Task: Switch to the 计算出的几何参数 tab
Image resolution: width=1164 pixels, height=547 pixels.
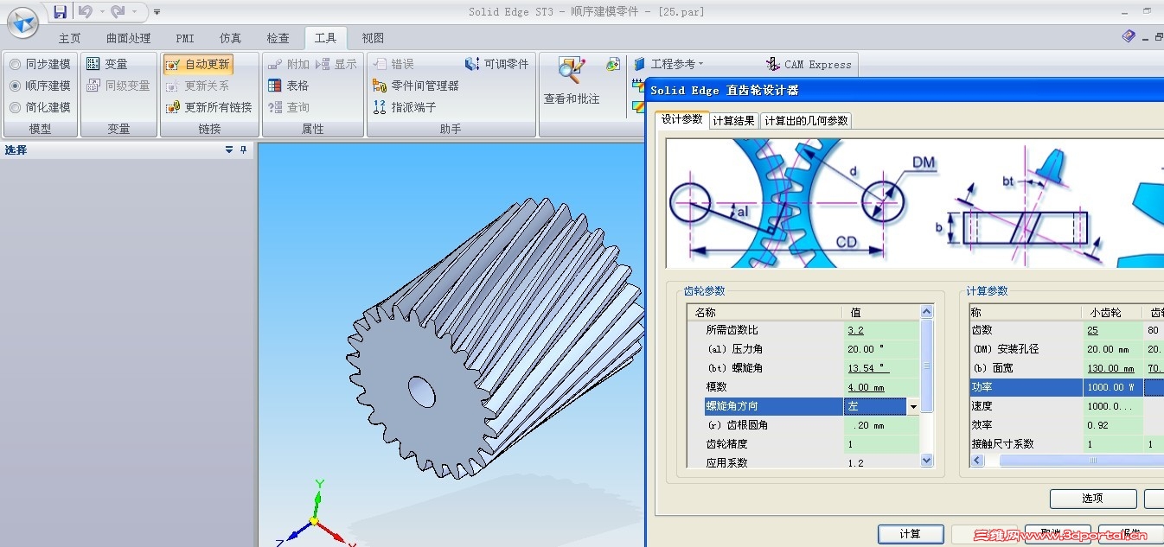Action: click(806, 121)
